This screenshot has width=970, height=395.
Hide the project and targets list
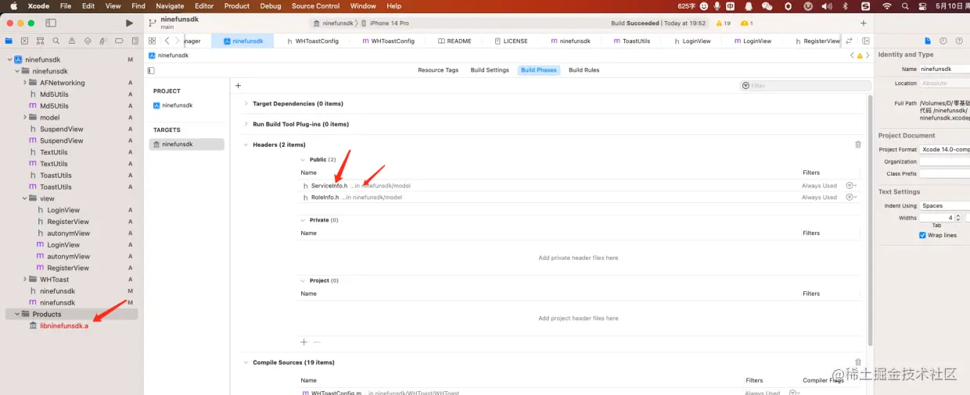151,70
